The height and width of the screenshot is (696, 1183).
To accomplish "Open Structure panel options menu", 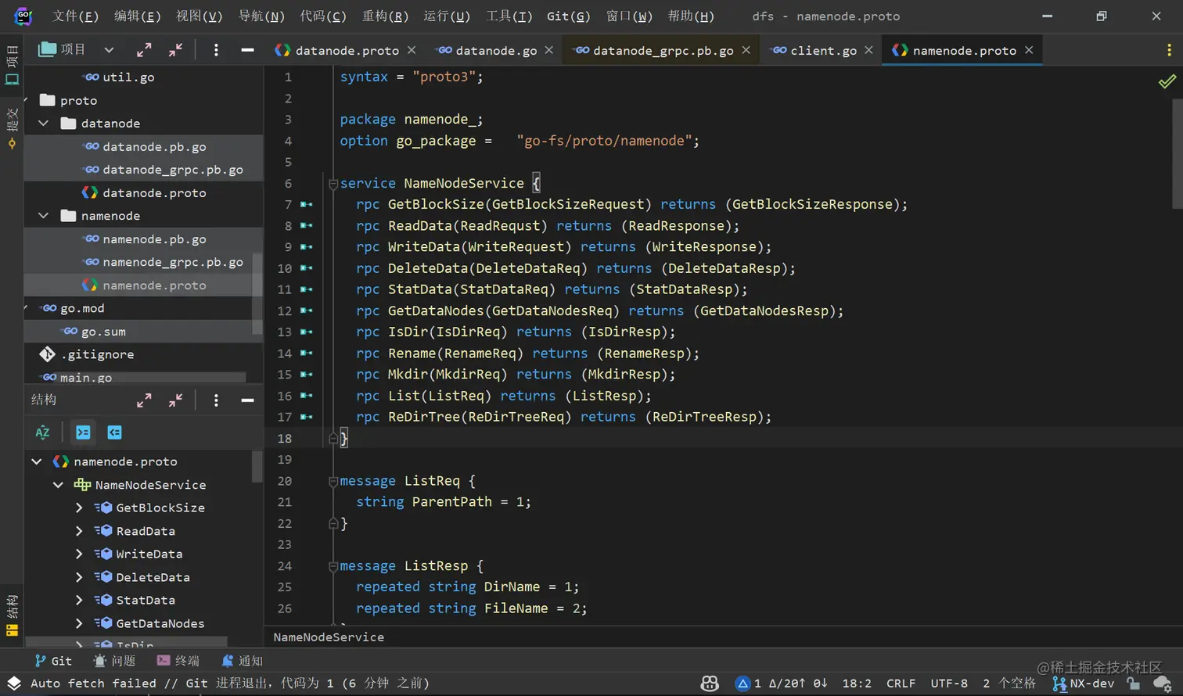I will pyautogui.click(x=216, y=400).
